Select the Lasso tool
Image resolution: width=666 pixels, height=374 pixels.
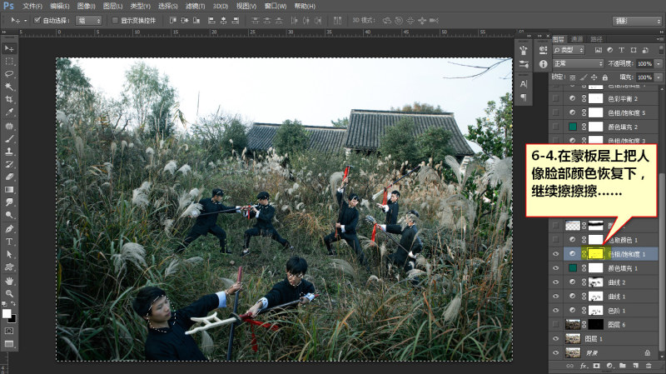pos(9,74)
